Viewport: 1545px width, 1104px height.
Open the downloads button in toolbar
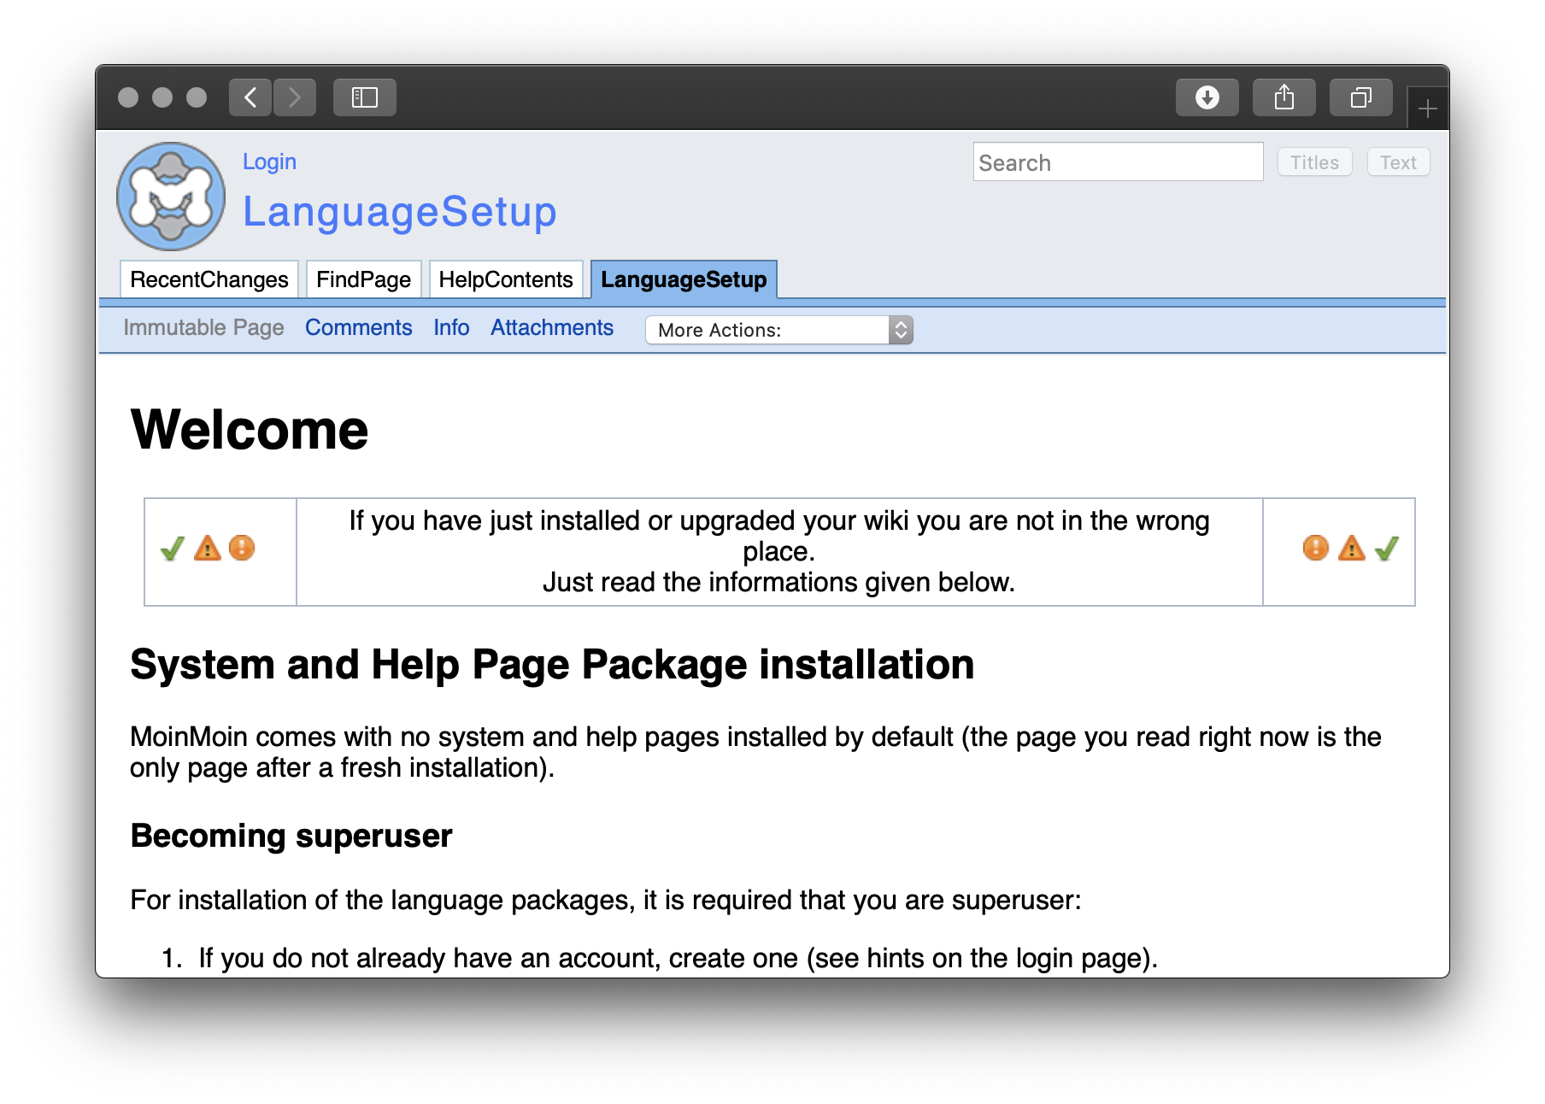pyautogui.click(x=1207, y=97)
